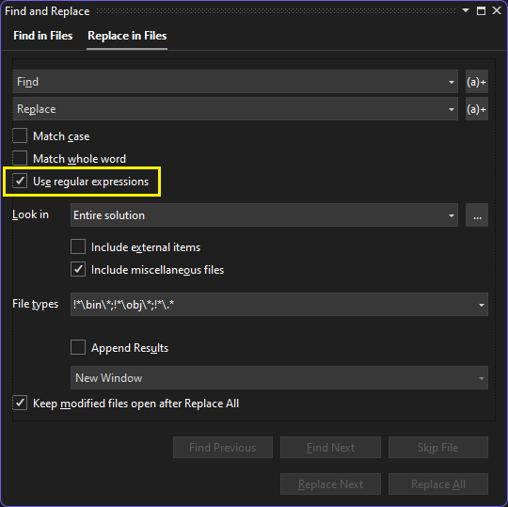Browse folders with the ellipsis button

click(477, 214)
